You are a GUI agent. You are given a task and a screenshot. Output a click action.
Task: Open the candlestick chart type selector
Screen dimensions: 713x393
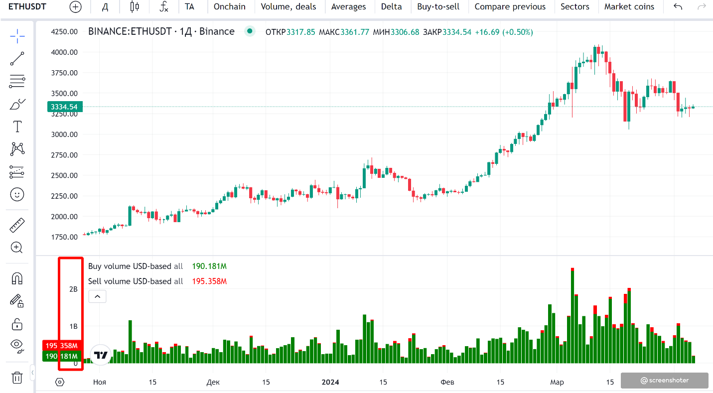coord(134,7)
